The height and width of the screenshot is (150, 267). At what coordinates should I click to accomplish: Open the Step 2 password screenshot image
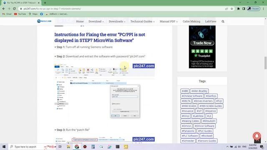click(x=105, y=93)
